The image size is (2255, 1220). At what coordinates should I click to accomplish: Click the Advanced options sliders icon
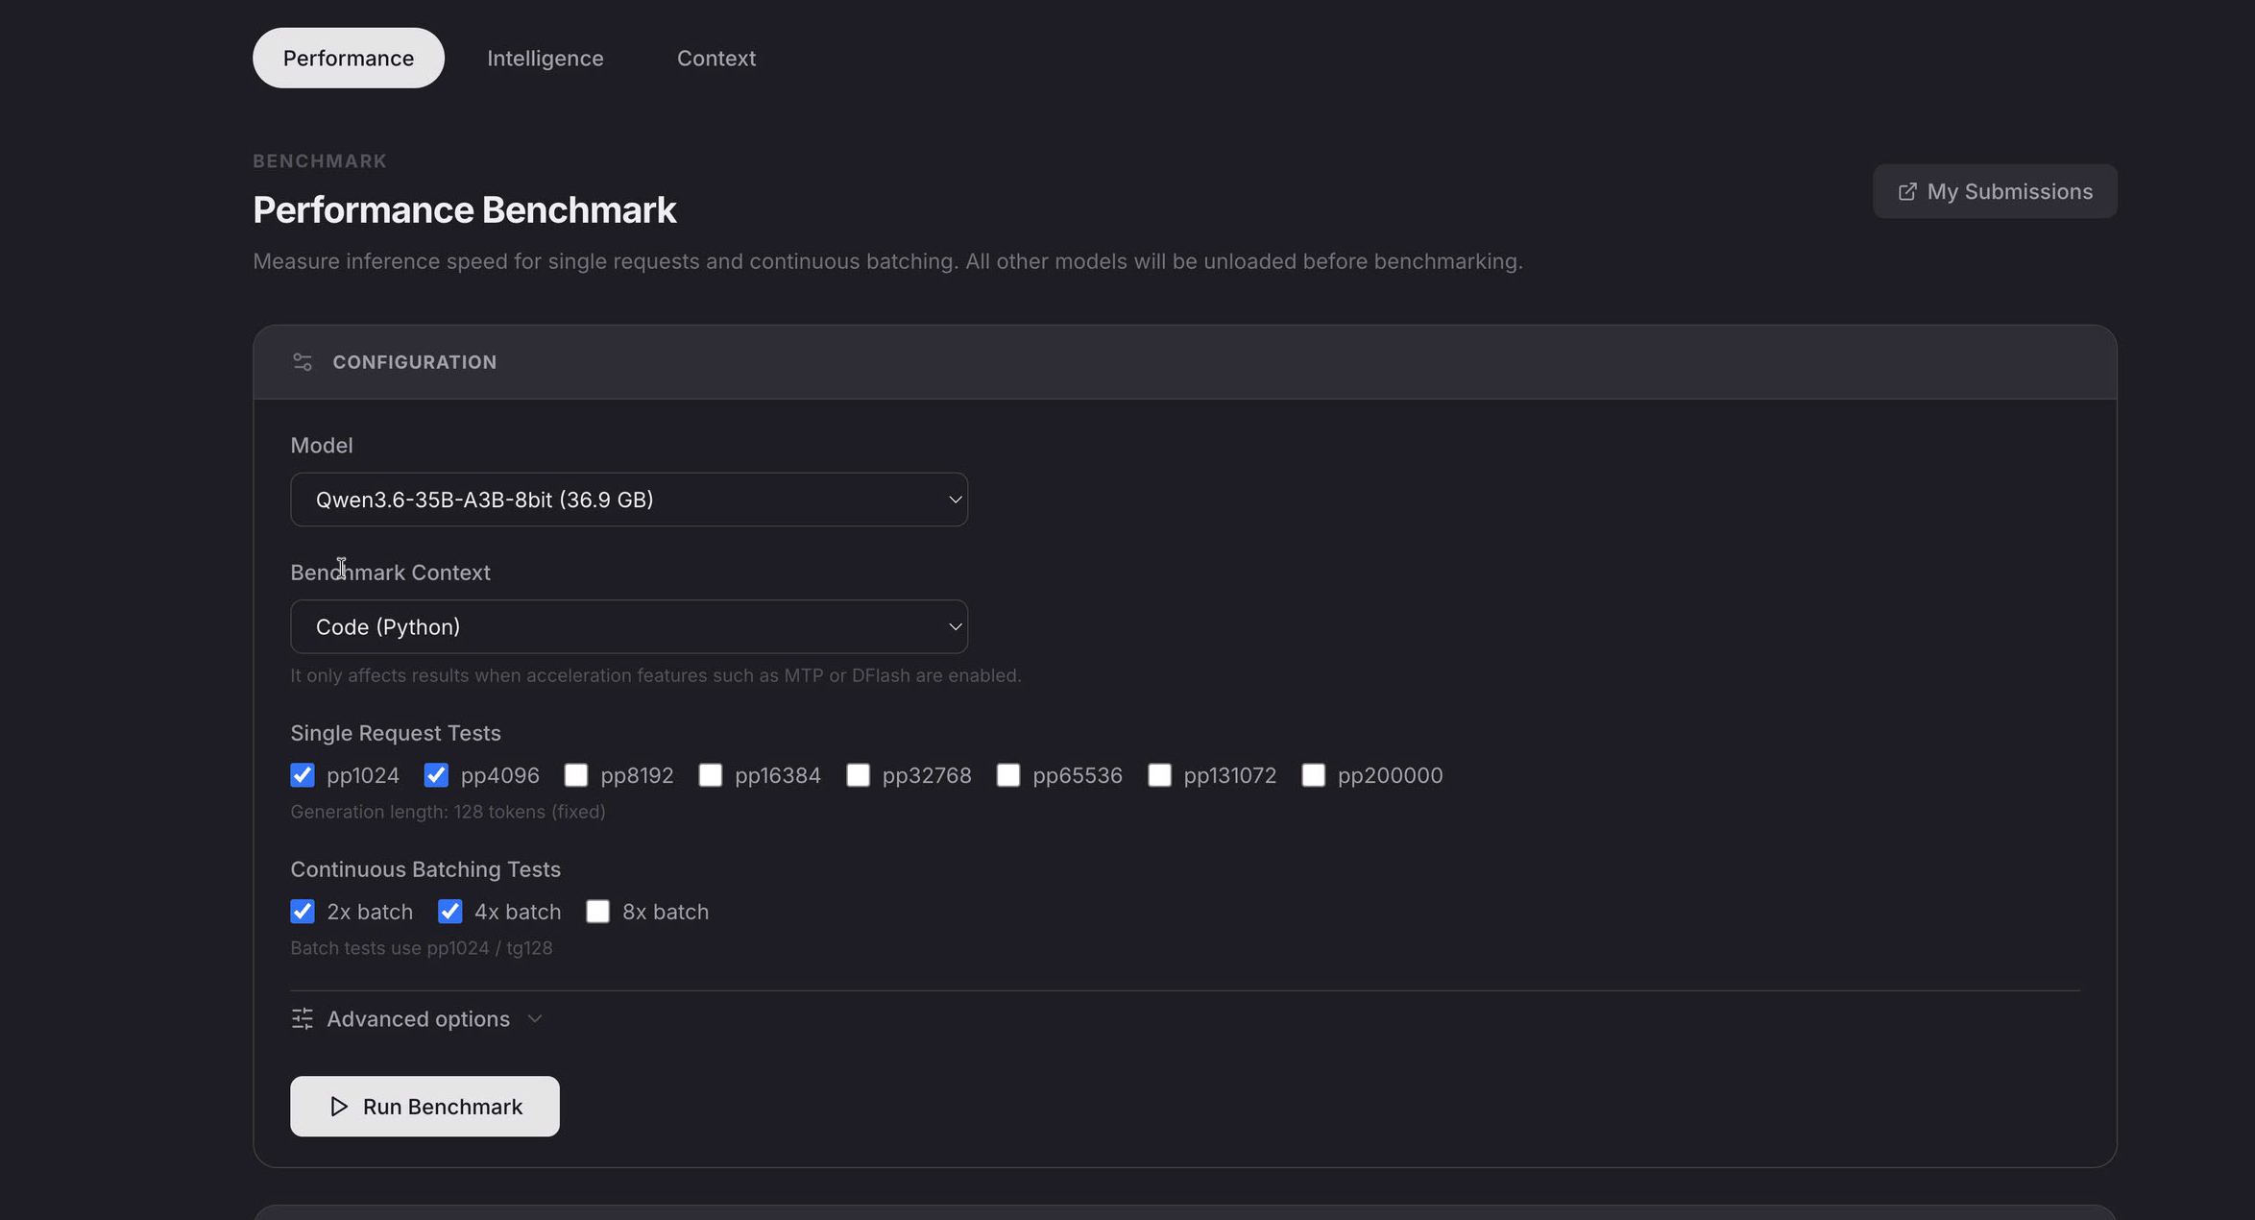coord(303,1019)
